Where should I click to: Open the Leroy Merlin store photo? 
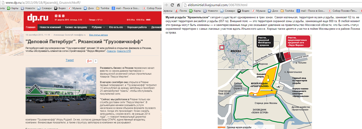pyautogui.click(x=61, y=91)
